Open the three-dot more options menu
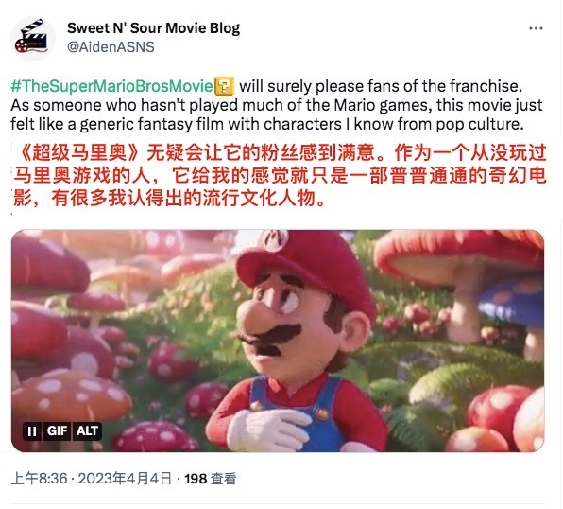 (x=536, y=28)
